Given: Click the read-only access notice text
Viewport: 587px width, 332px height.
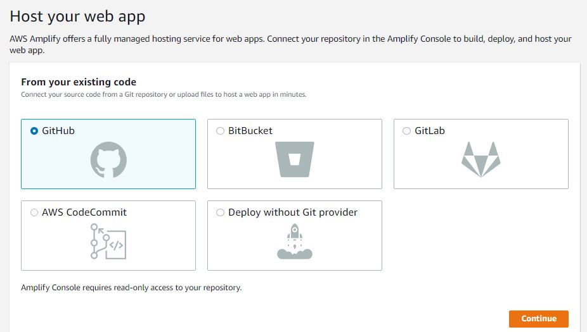Looking at the screenshot, I should click(131, 288).
